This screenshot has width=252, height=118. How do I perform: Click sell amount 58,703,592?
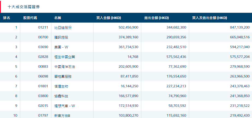coord(177,106)
